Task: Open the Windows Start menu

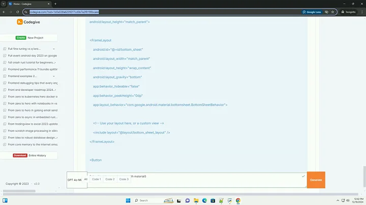Action: (128, 200)
